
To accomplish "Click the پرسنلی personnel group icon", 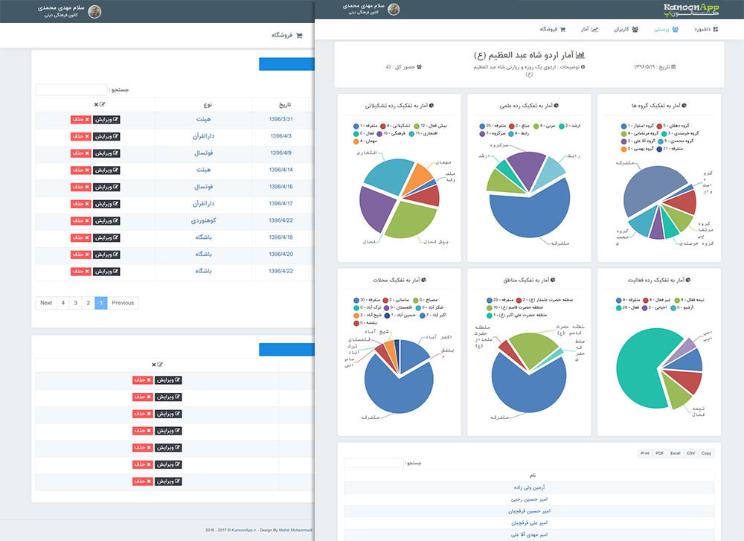I will click(x=676, y=30).
